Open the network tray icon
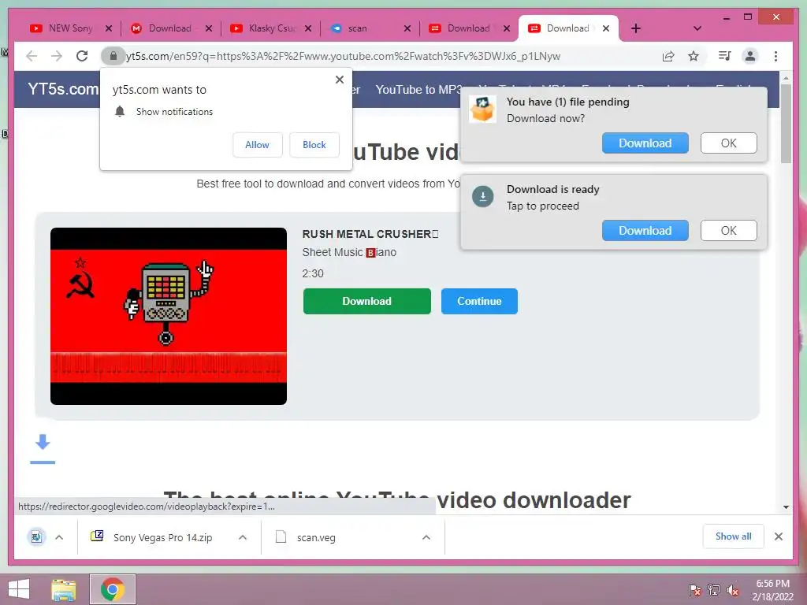 coord(714,589)
